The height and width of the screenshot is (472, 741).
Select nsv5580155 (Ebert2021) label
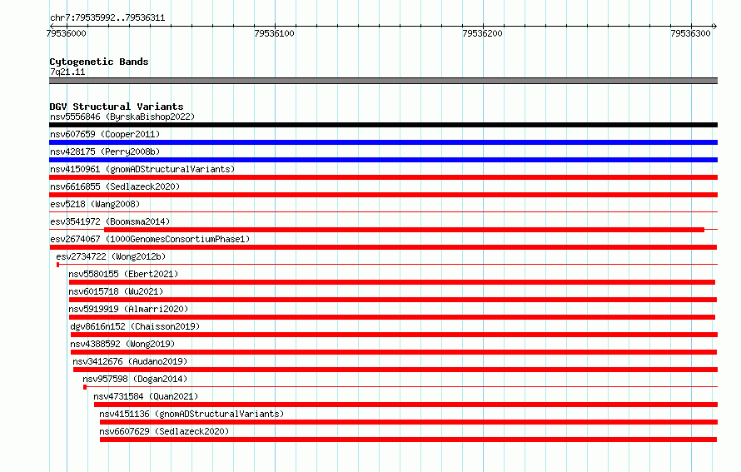pyautogui.click(x=123, y=274)
